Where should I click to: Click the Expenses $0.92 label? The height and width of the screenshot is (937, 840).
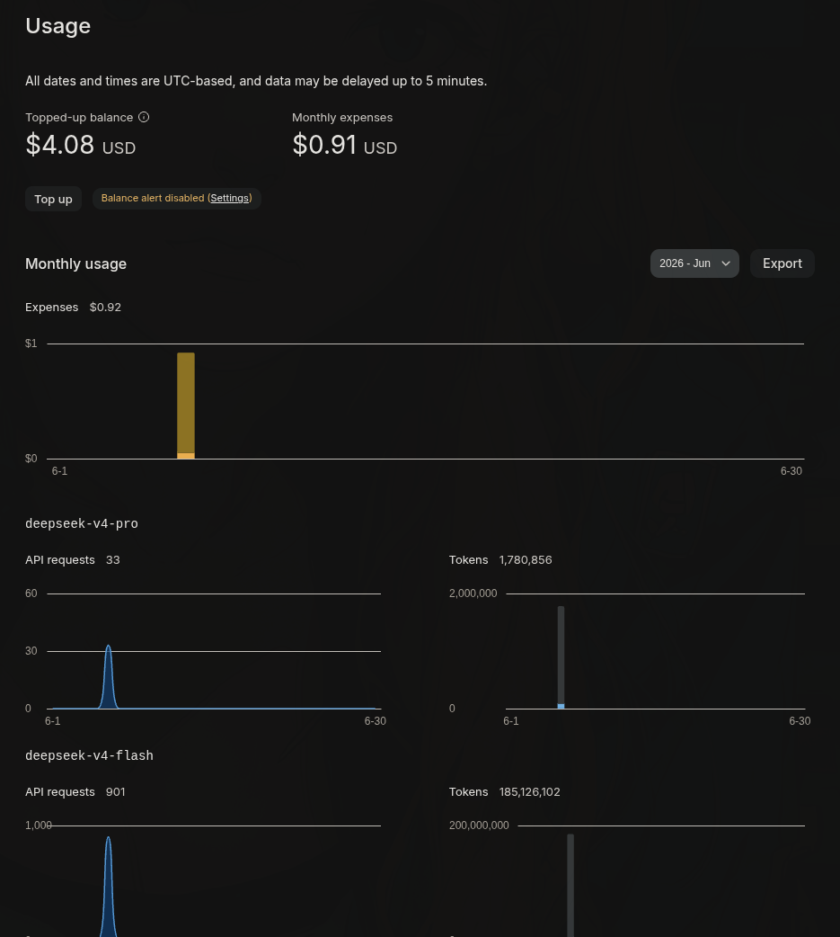tap(73, 308)
